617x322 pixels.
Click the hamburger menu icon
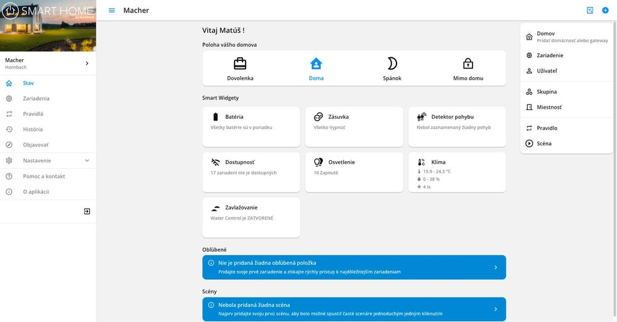click(112, 10)
